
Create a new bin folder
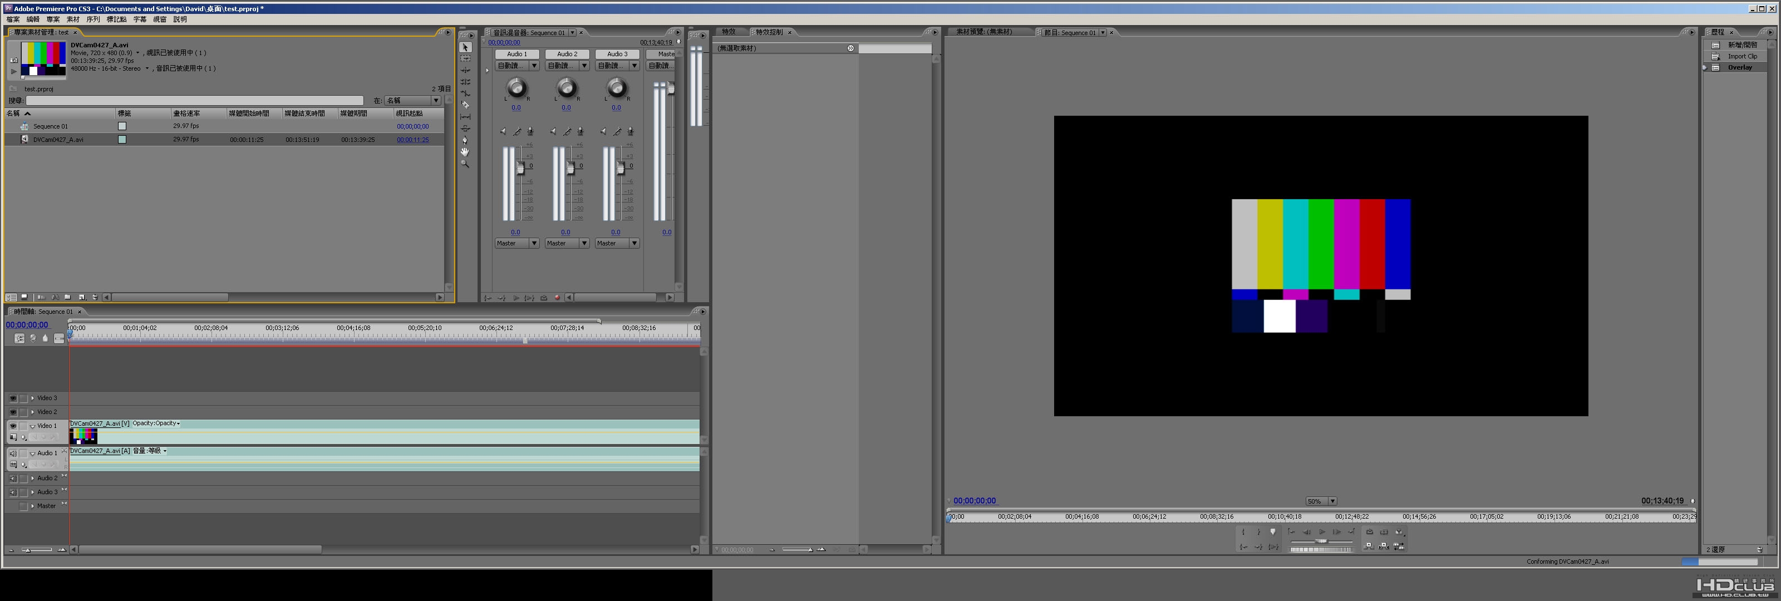click(x=68, y=297)
